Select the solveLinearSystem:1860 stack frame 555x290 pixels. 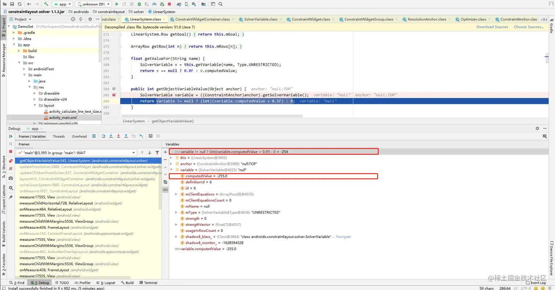coord(88,185)
